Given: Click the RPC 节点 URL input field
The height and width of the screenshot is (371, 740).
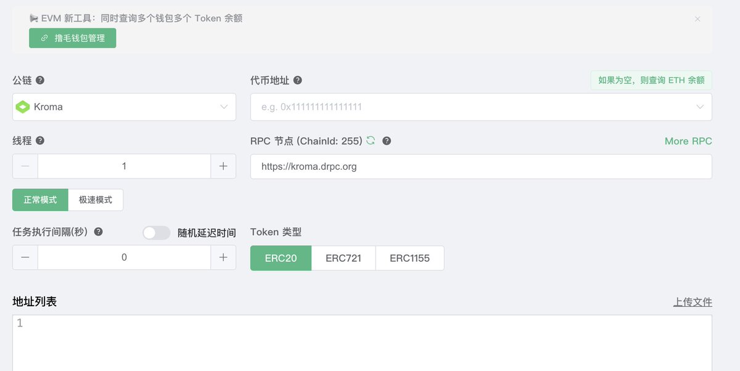Looking at the screenshot, I should (x=481, y=167).
